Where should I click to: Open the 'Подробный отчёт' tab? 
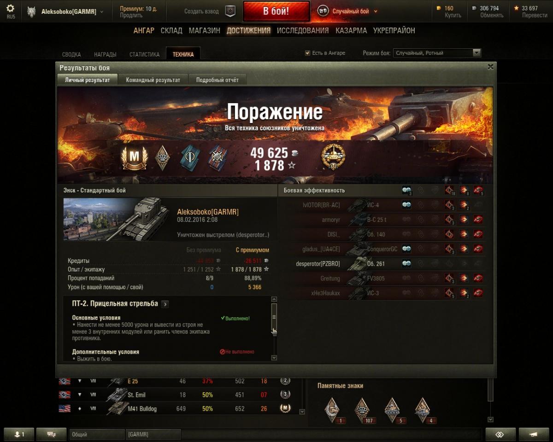218,80
